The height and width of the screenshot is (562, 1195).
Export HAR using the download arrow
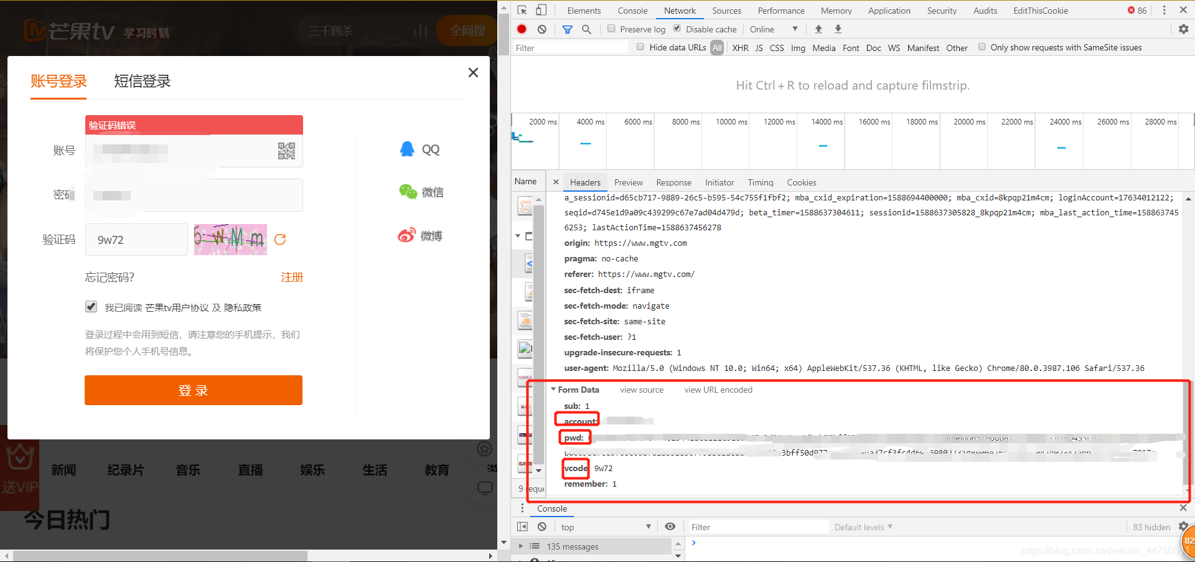tap(838, 29)
